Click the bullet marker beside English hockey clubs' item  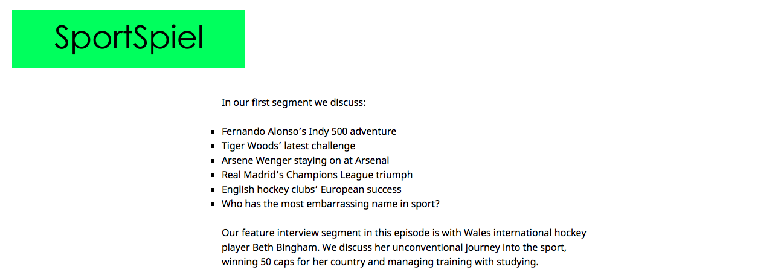pos(213,190)
